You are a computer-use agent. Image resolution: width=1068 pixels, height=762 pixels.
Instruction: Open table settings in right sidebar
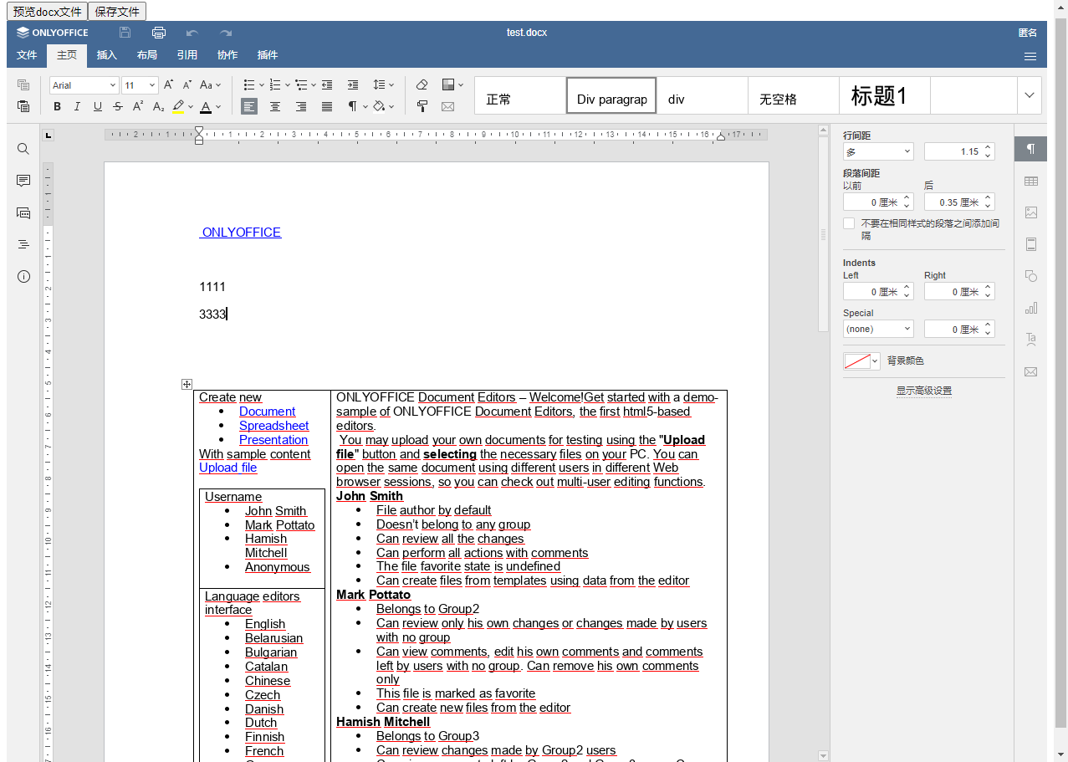[x=1030, y=182]
